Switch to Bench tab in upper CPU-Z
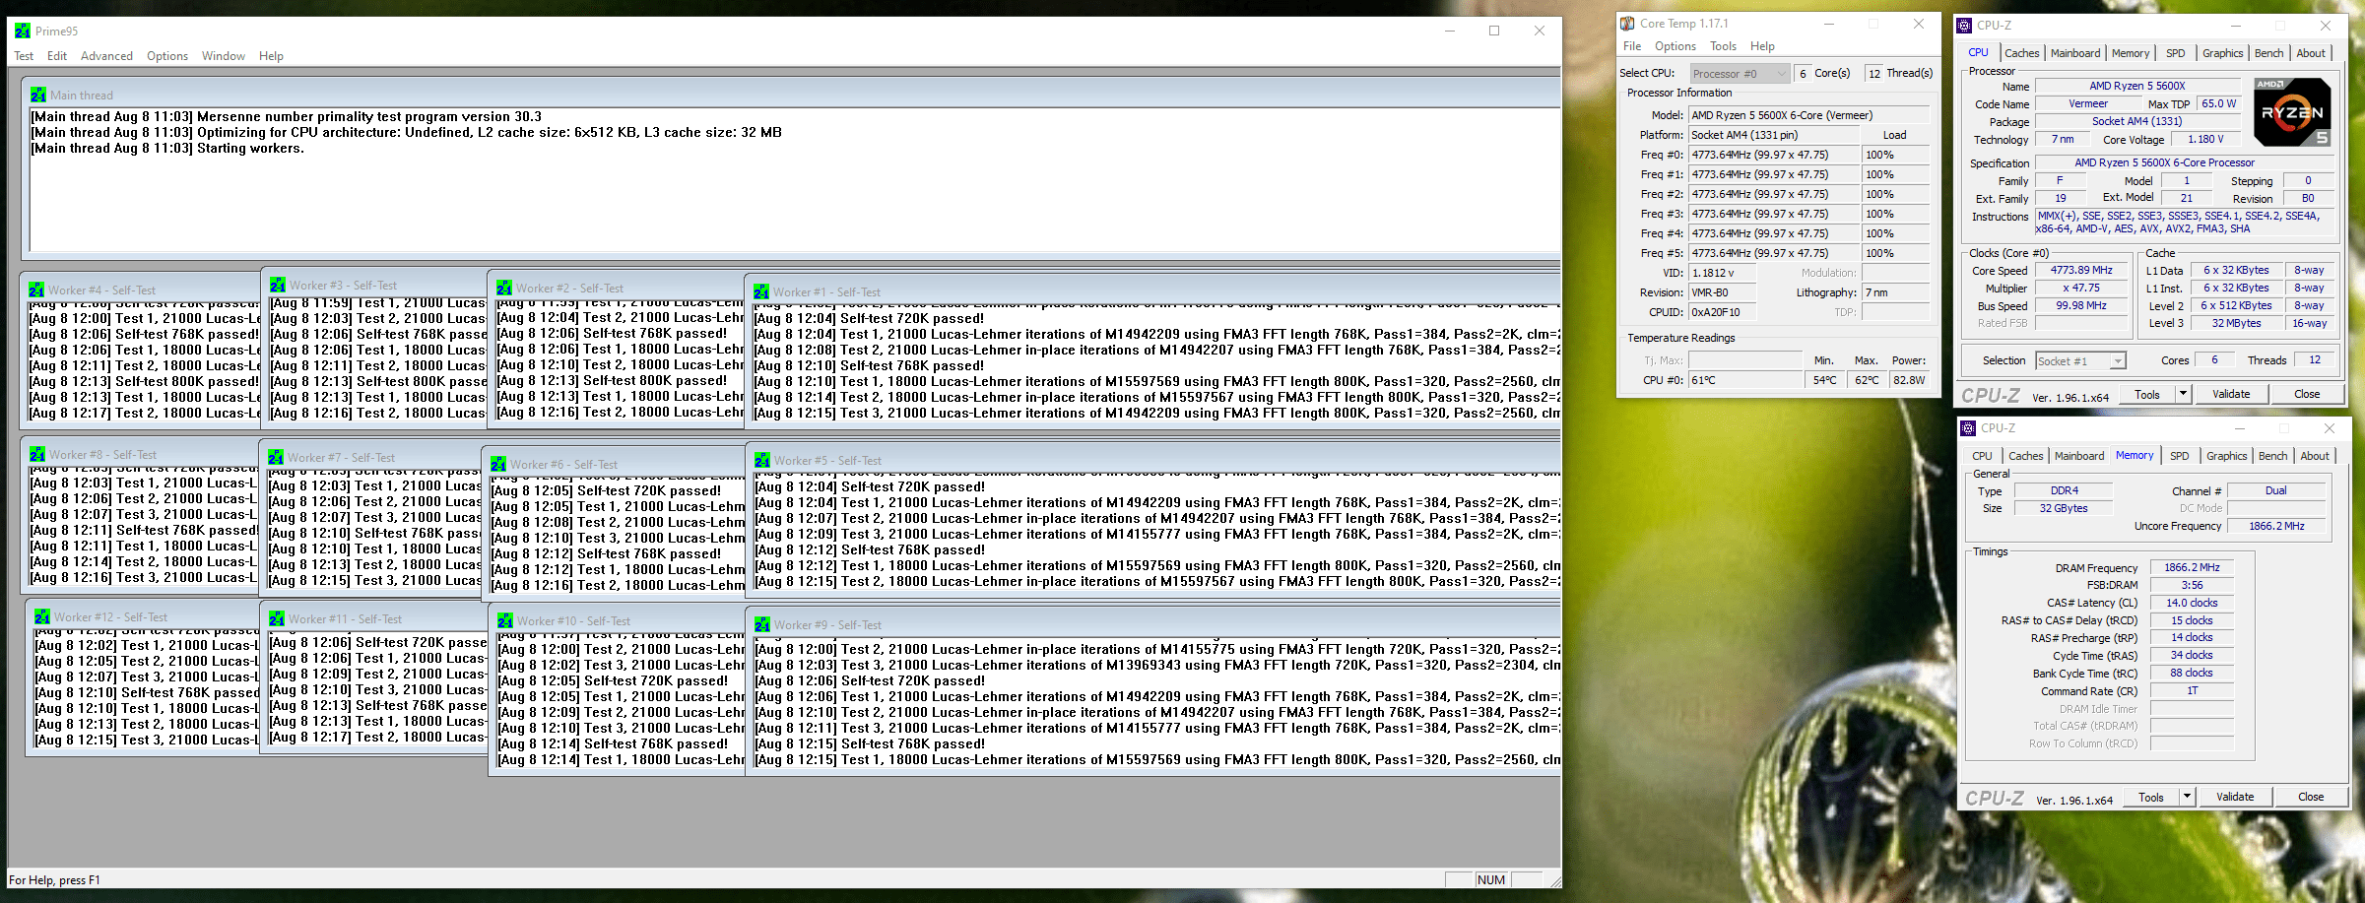The height and width of the screenshot is (903, 2365). [x=2268, y=53]
